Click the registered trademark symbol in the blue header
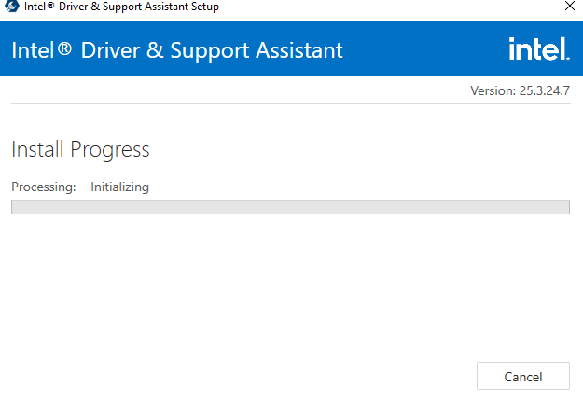Viewport: 583px width, 401px height. coord(64,48)
